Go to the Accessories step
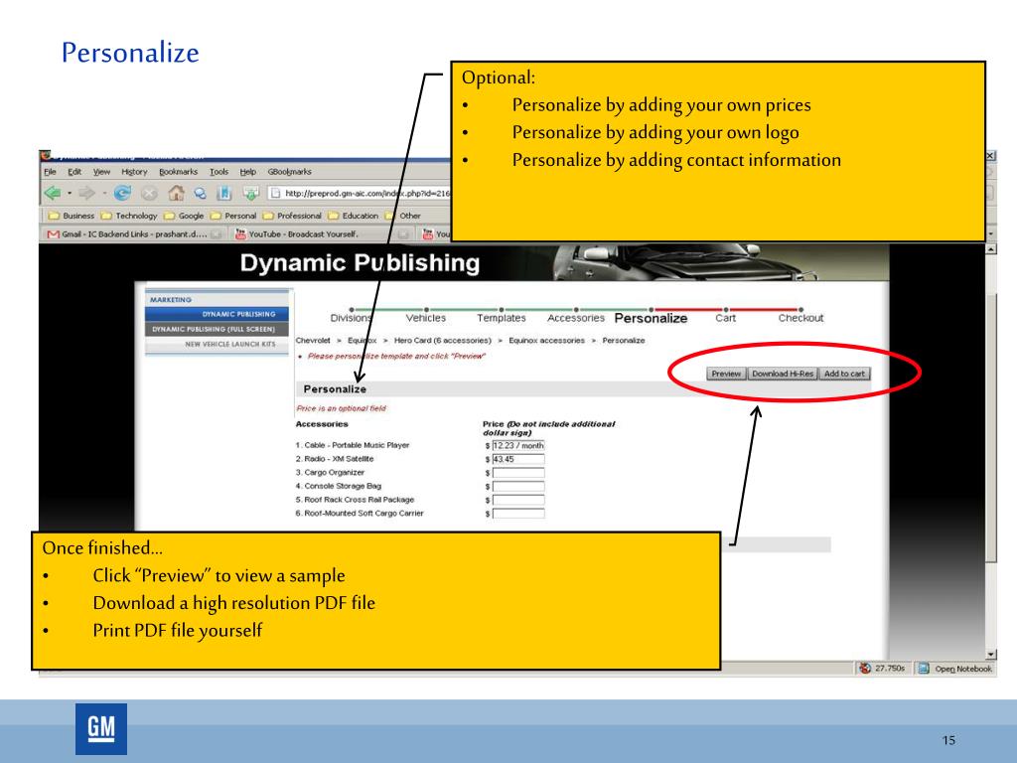This screenshot has height=763, width=1017. tap(576, 318)
